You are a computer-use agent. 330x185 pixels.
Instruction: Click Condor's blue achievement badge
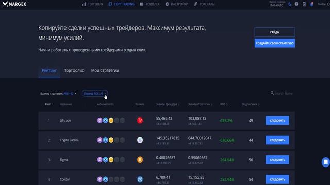[105, 179]
